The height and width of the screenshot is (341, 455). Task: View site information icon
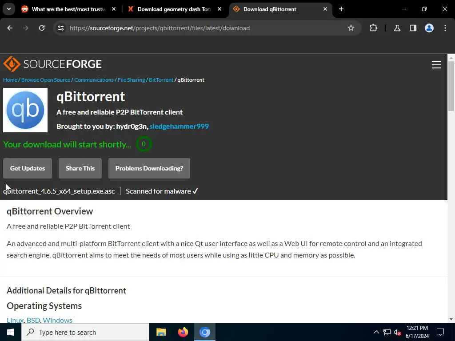pyautogui.click(x=60, y=28)
